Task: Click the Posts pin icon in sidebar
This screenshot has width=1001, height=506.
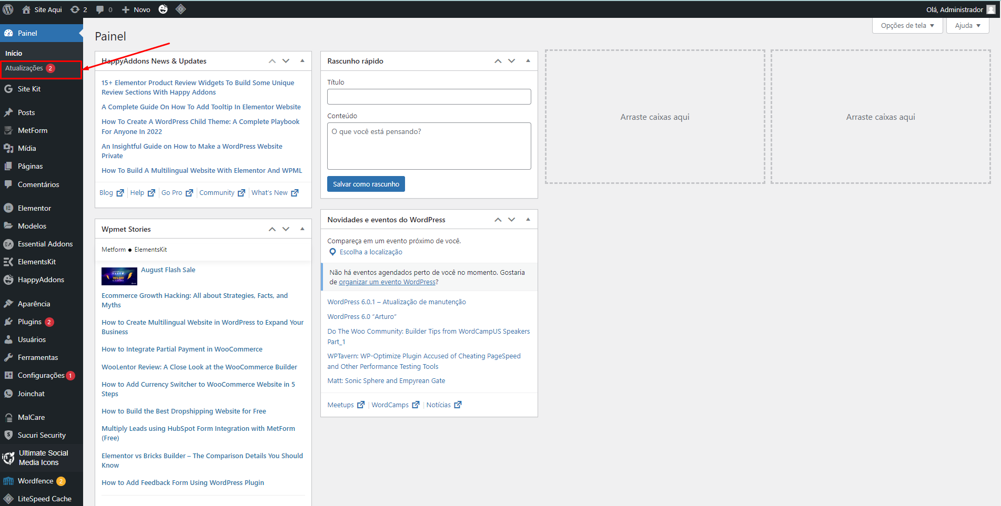Action: tap(8, 112)
